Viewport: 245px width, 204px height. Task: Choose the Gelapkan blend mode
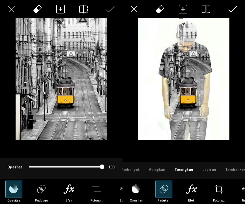[157, 170]
